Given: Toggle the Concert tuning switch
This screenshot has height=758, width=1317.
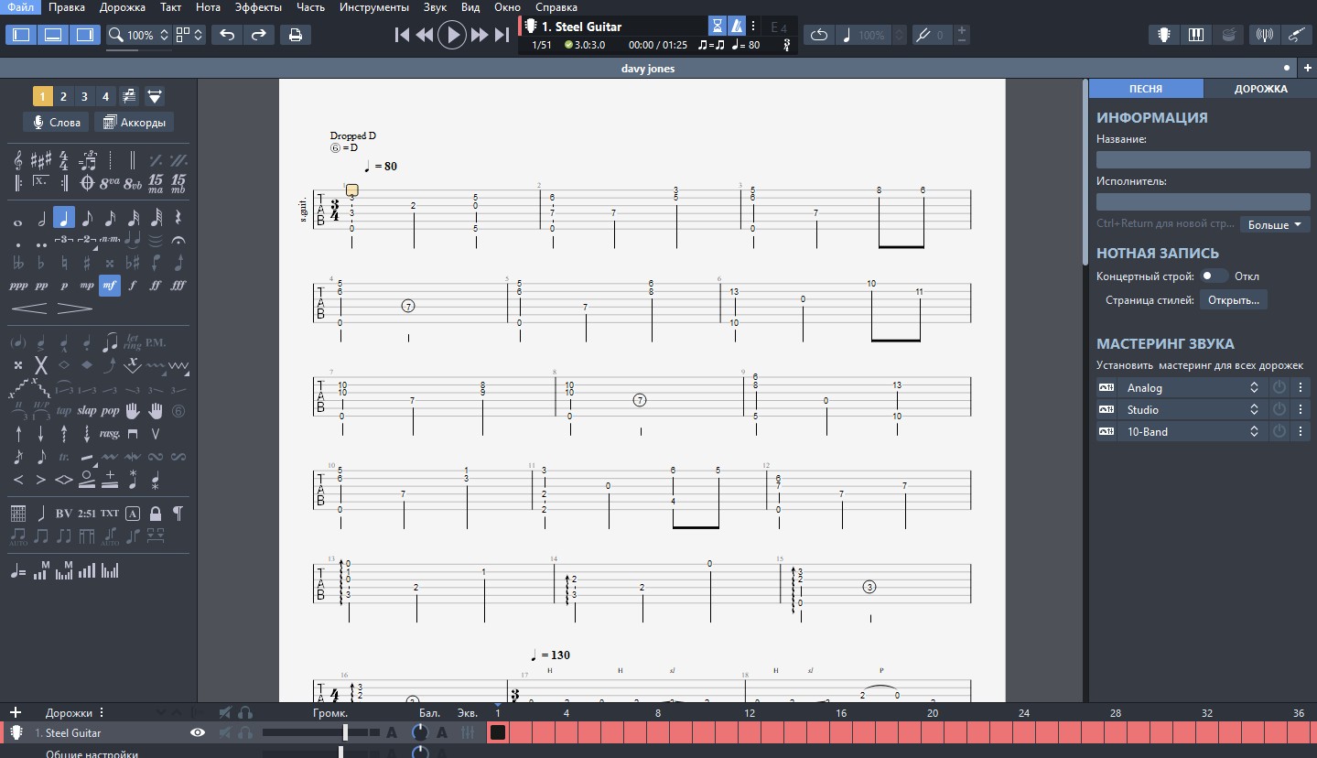Looking at the screenshot, I should [1214, 276].
